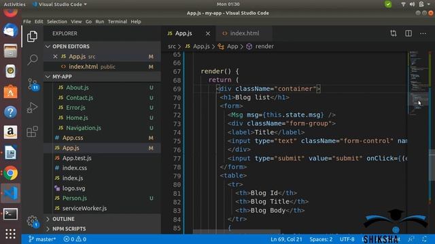Viewport: 435px width, 244px height.
Task: Click src in the breadcrumb
Action: 172,47
